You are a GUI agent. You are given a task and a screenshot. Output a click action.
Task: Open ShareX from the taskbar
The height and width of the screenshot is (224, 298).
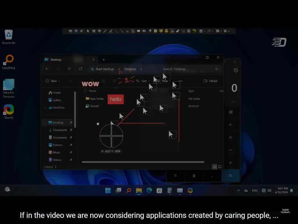[190, 190]
